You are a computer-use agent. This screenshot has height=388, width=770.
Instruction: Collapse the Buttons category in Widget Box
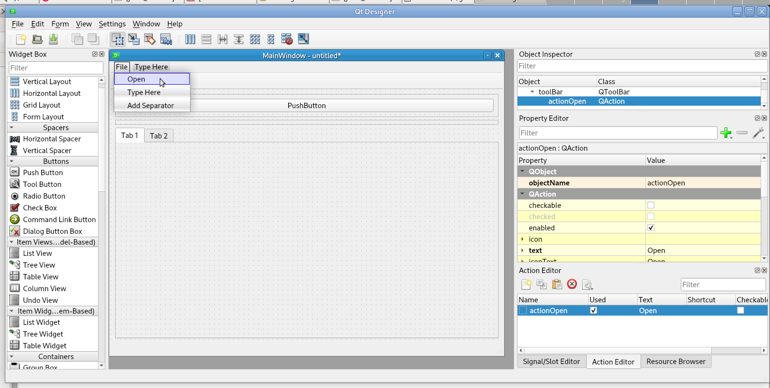click(x=12, y=161)
